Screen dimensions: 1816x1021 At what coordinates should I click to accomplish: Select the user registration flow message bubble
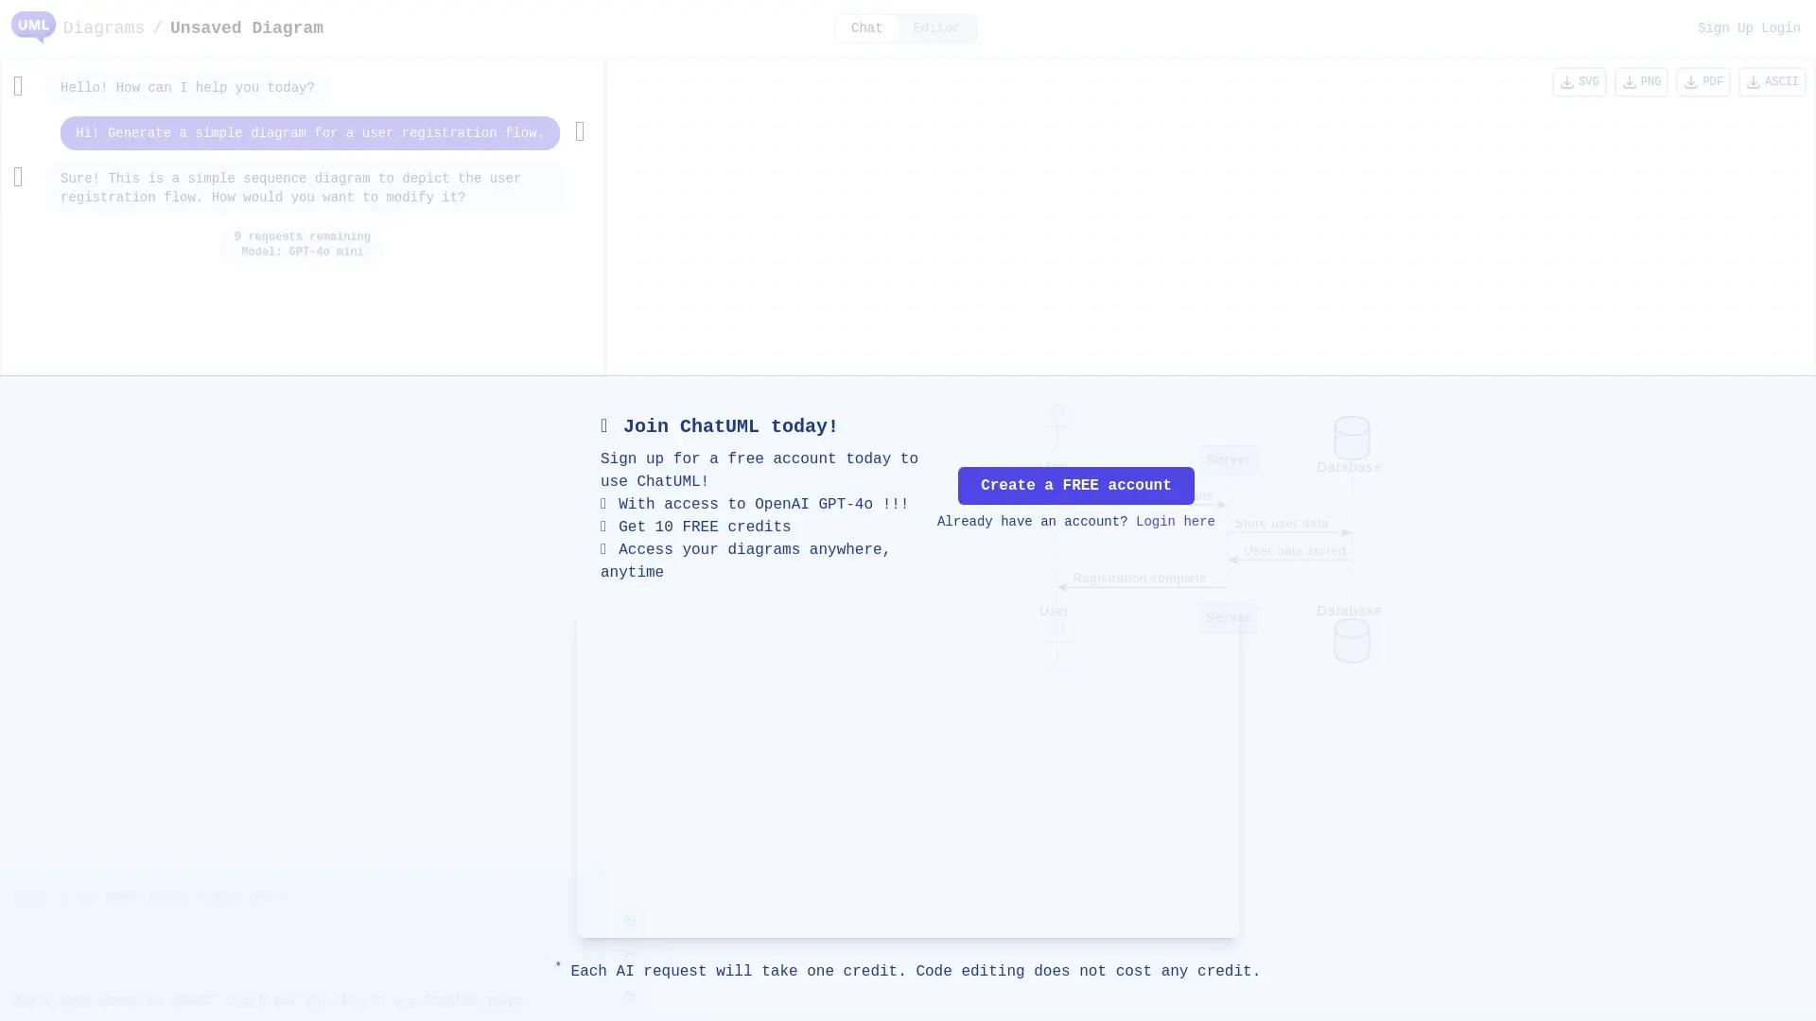pyautogui.click(x=309, y=132)
